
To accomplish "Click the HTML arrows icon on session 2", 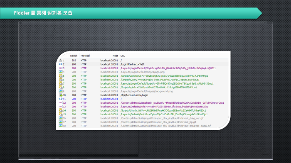I will point(61,64).
